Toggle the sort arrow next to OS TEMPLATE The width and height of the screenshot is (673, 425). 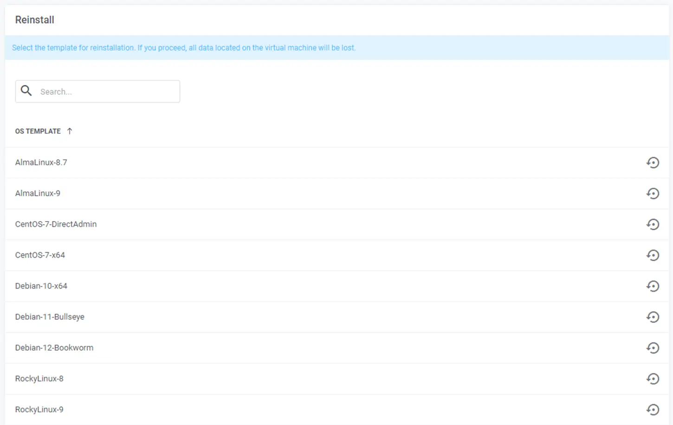click(x=70, y=131)
